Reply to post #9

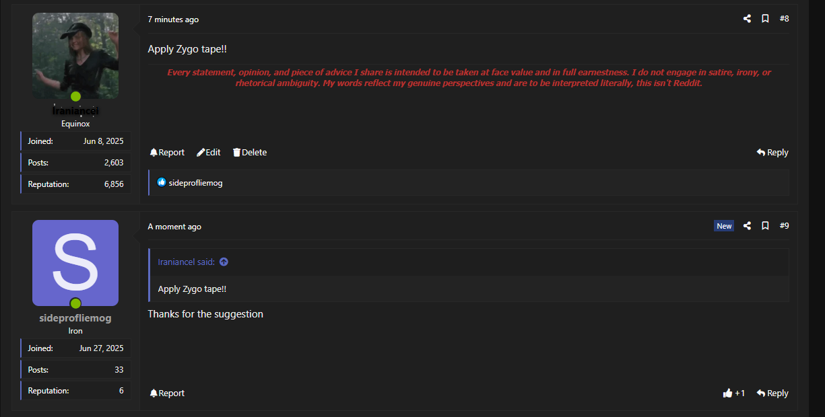pyautogui.click(x=772, y=393)
